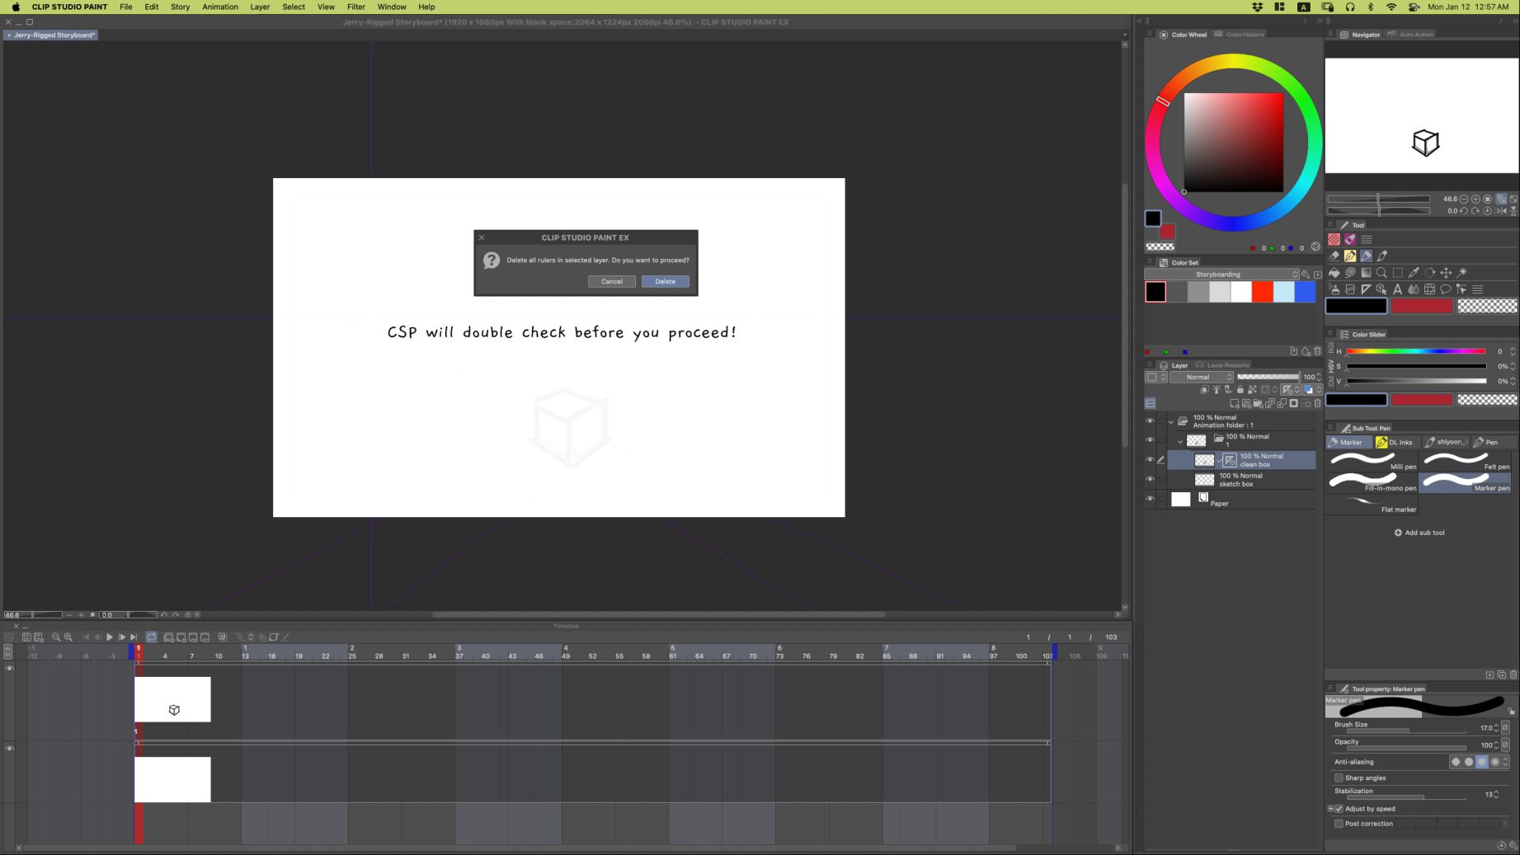Zoom in the timeline
1520x855 pixels.
pyautogui.click(x=68, y=637)
